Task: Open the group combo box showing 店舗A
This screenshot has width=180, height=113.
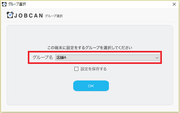Action: [x=107, y=58]
